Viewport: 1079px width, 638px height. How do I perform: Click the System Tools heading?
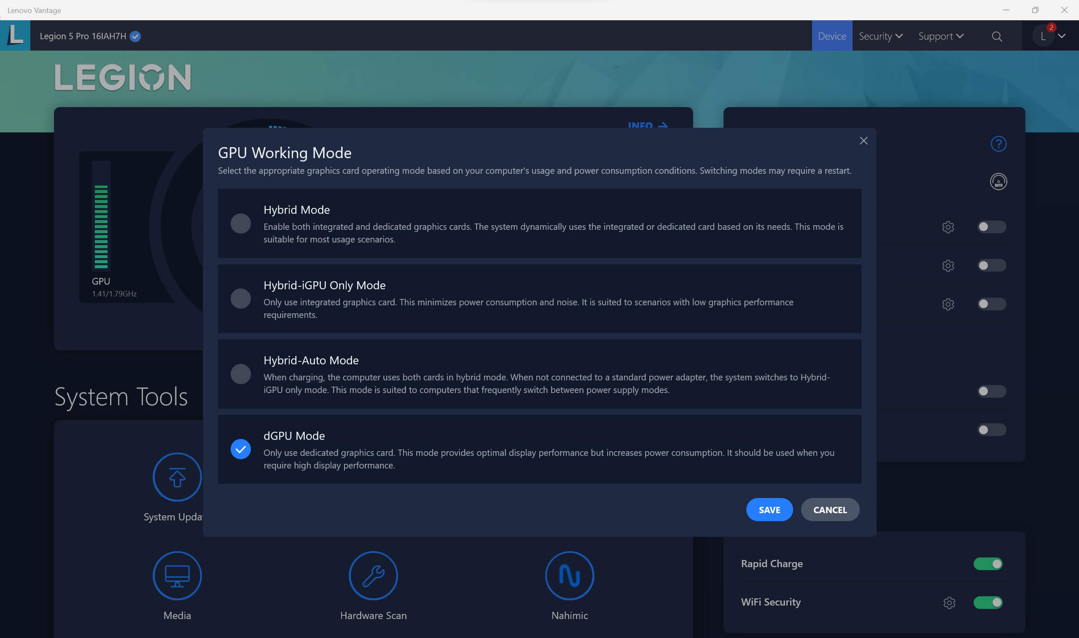click(x=121, y=396)
